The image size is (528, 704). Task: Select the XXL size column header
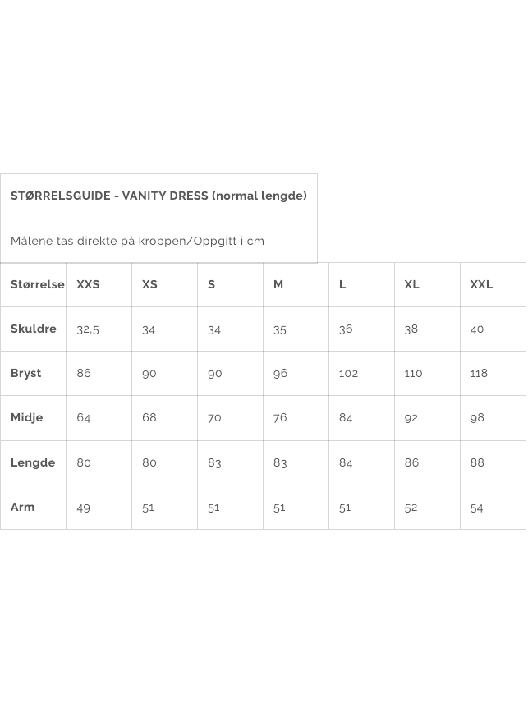pos(481,284)
